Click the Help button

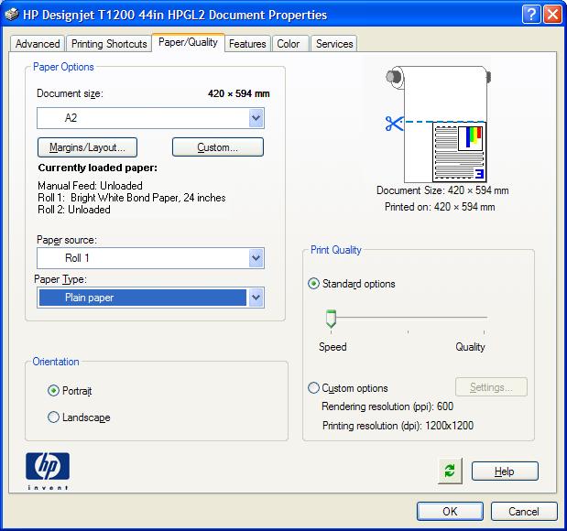point(505,471)
